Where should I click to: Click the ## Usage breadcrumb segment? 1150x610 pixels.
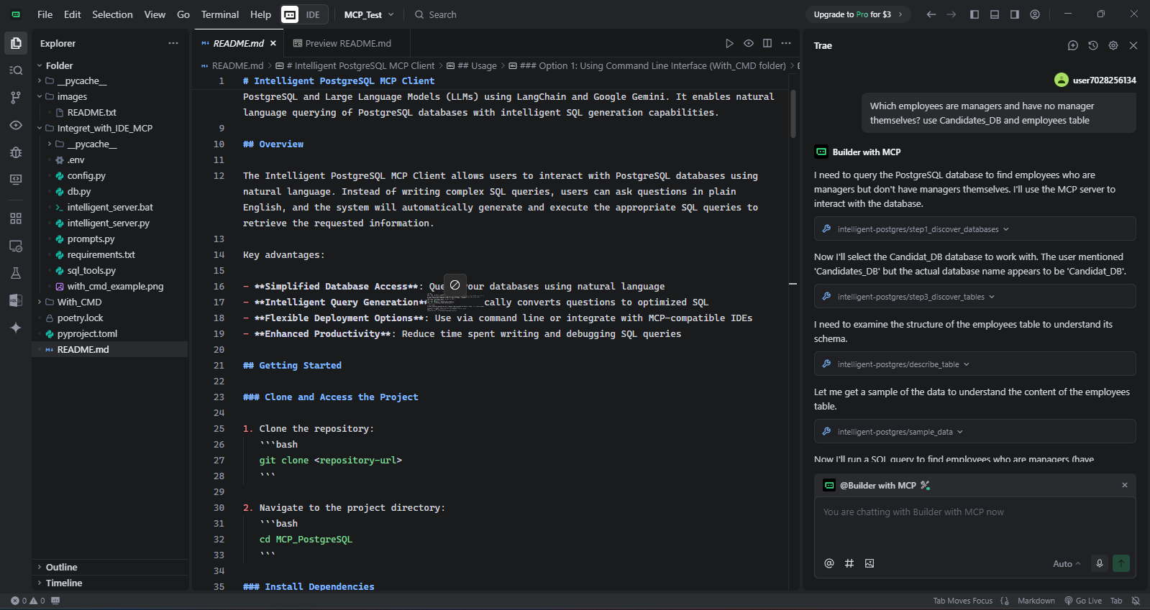pyautogui.click(x=478, y=65)
